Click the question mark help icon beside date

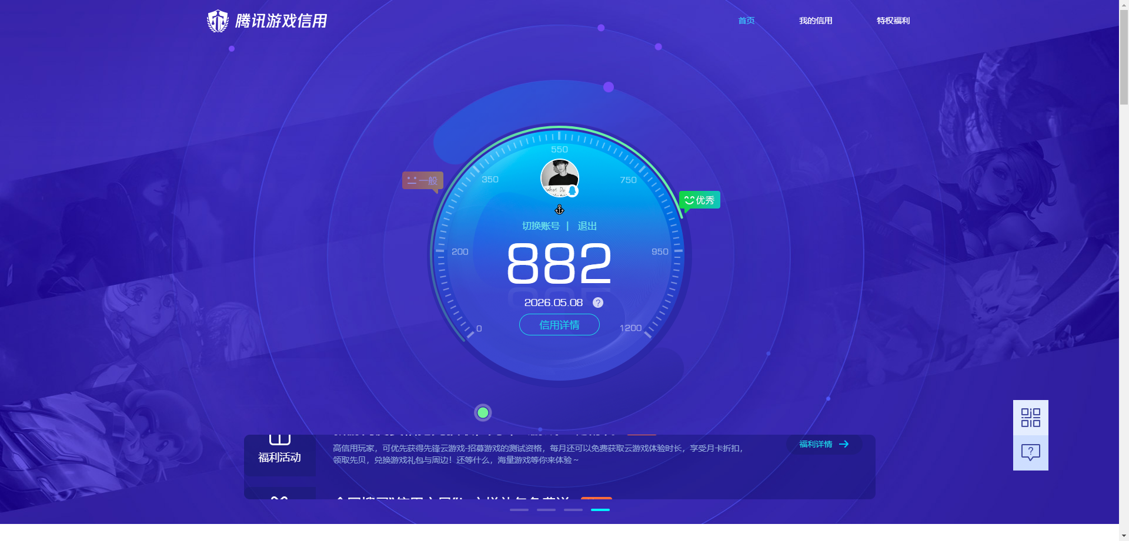pyautogui.click(x=598, y=303)
